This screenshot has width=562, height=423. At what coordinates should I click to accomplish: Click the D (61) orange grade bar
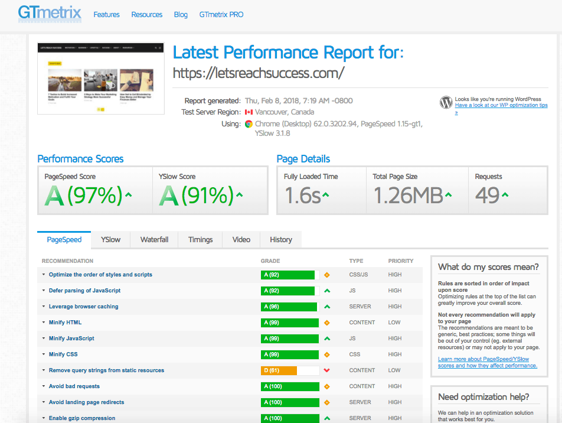pyautogui.click(x=289, y=370)
